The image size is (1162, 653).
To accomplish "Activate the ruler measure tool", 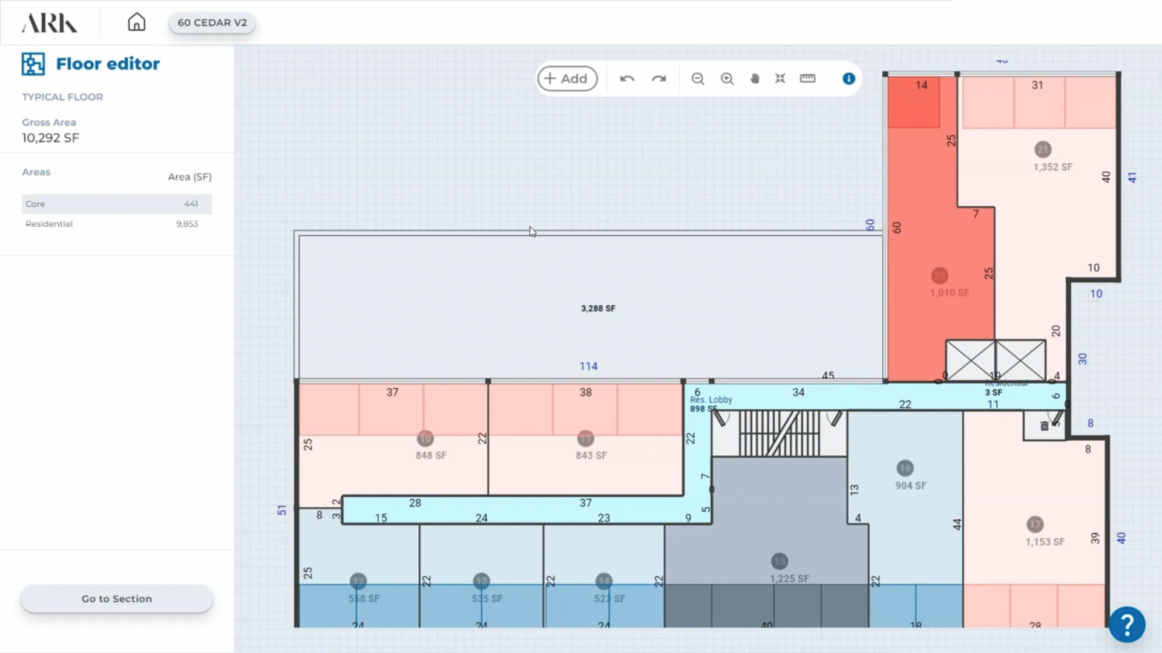I will click(807, 79).
